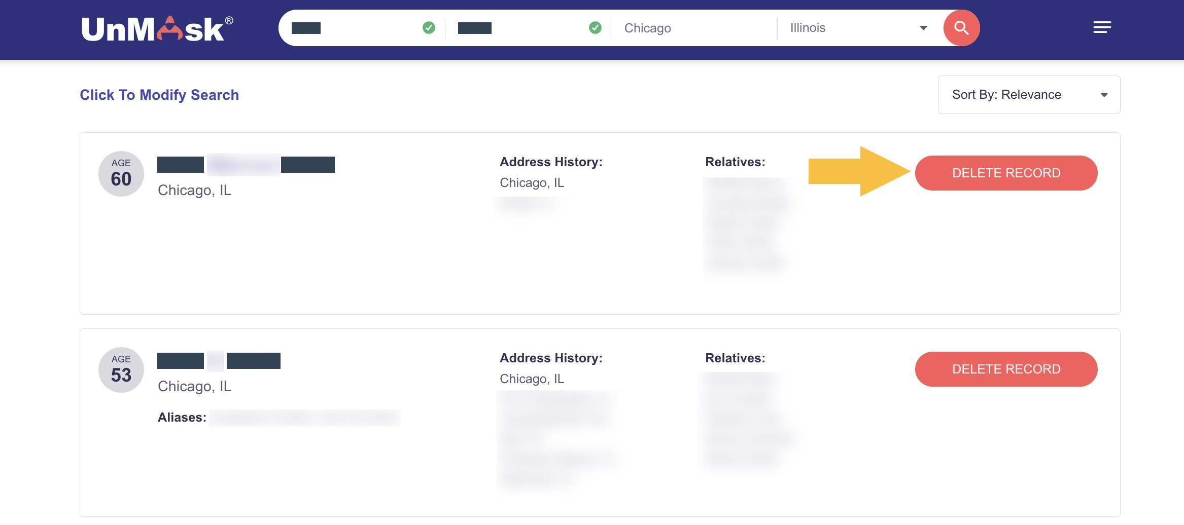
Task: Click the last name green checkmark
Action: [x=595, y=28]
